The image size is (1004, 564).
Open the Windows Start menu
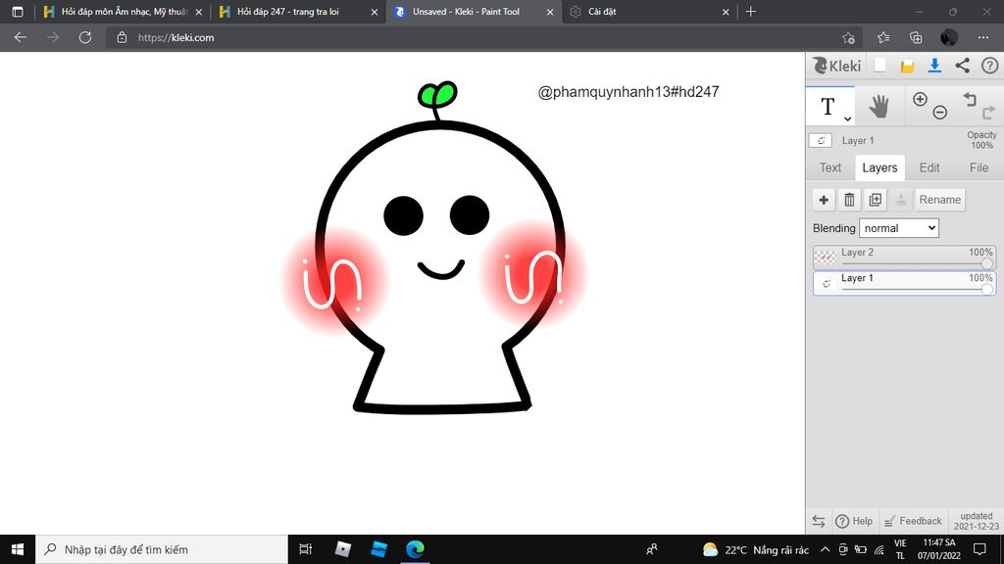[18, 549]
